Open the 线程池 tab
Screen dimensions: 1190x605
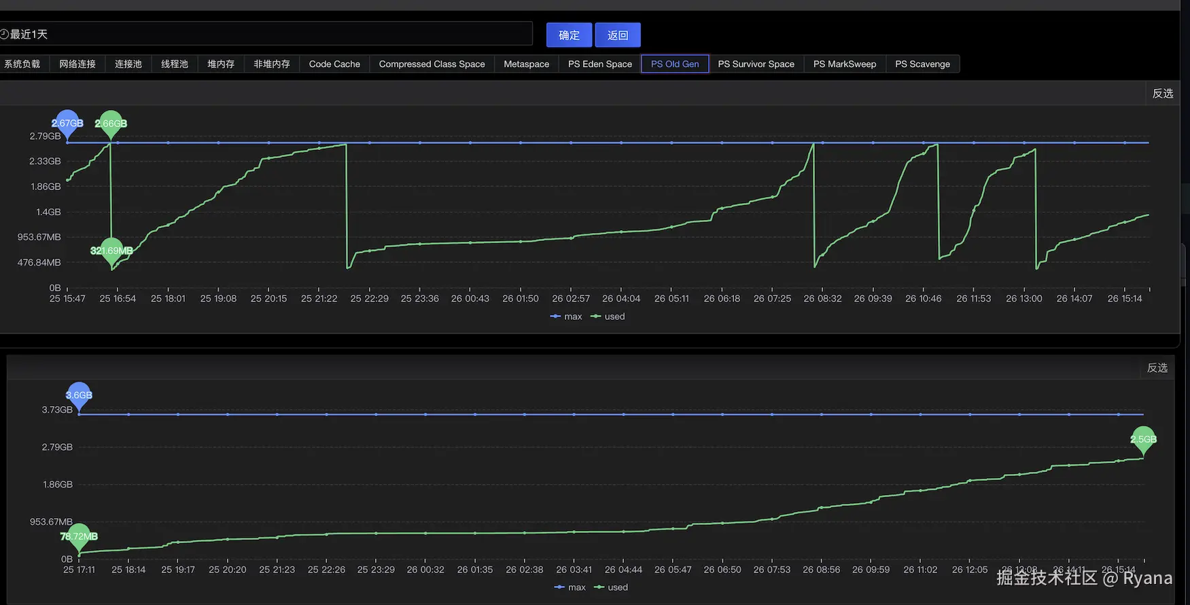pyautogui.click(x=175, y=64)
